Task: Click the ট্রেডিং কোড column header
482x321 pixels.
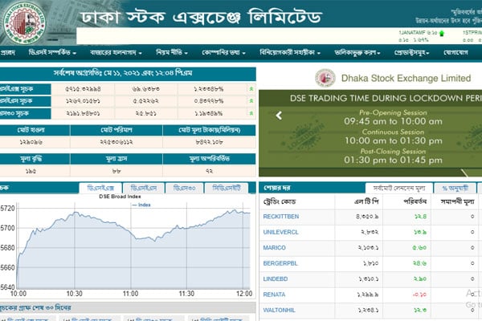Action: 280,201
